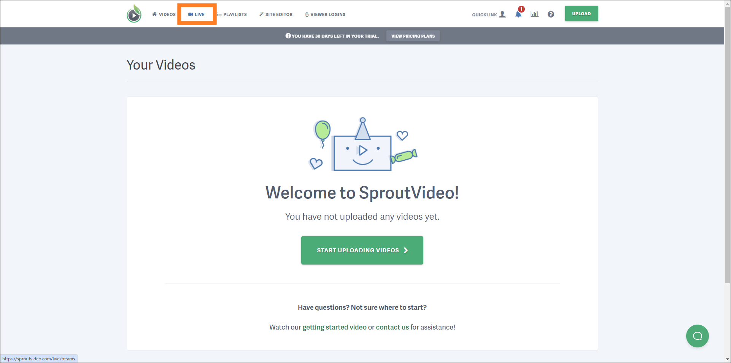731x363 pixels.
Task: Open the Site Editor nav item
Action: click(x=276, y=14)
